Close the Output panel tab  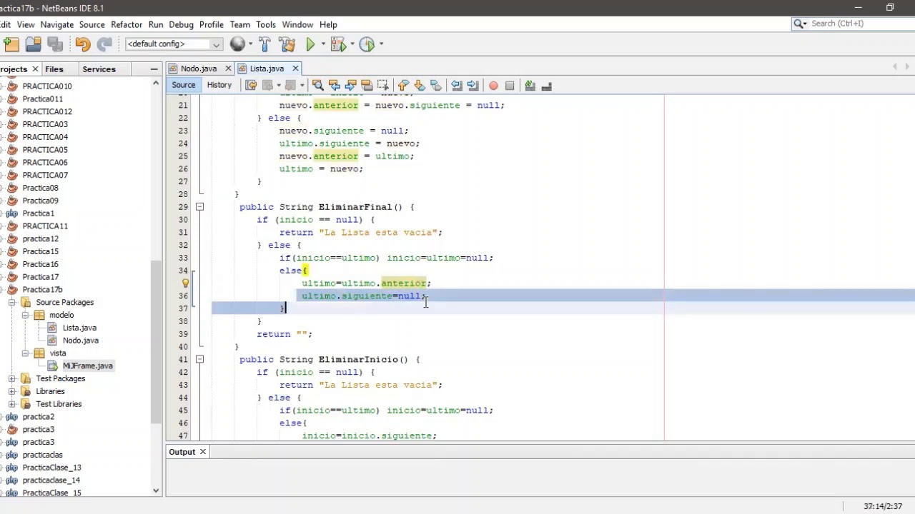point(202,452)
